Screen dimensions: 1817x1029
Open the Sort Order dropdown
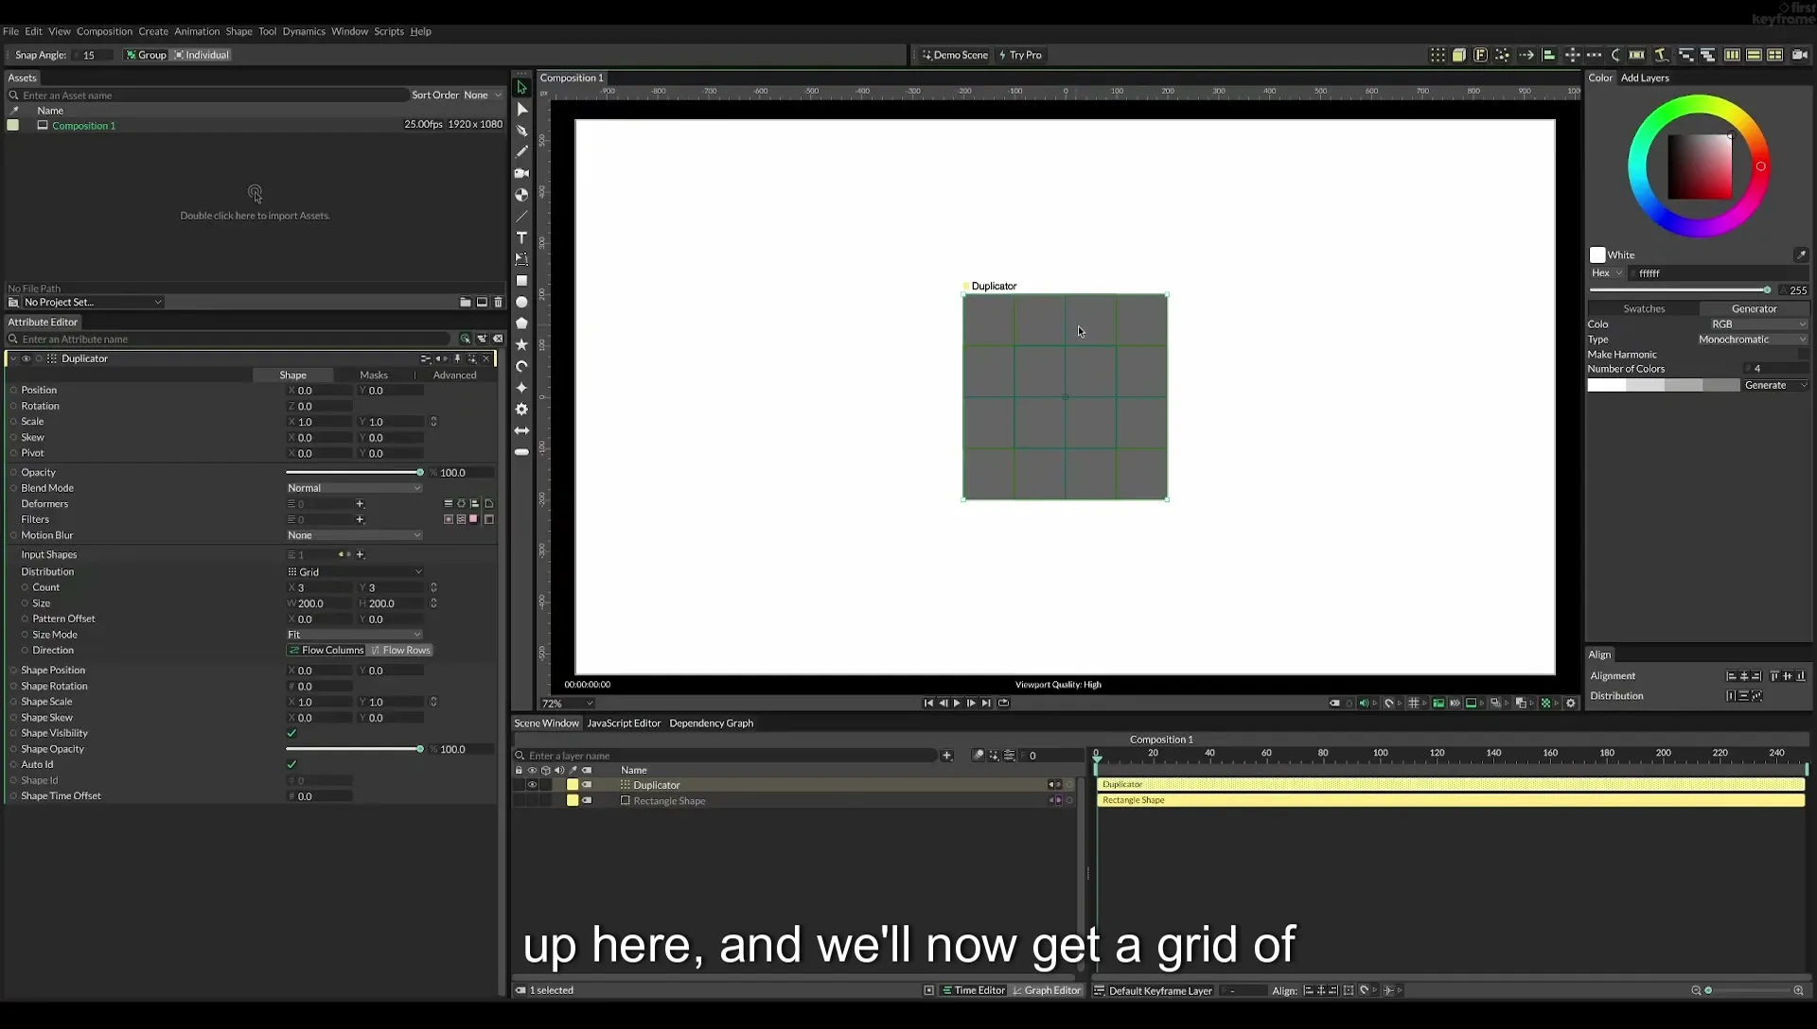tap(483, 95)
